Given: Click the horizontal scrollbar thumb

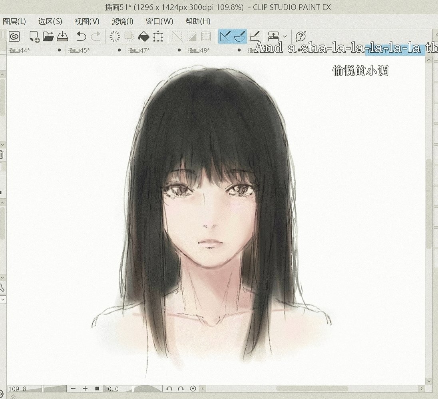Looking at the screenshot, I should click(312, 388).
